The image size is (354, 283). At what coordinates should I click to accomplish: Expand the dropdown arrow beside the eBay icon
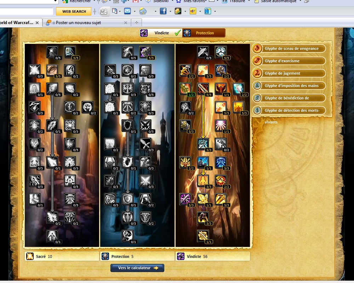pos(200,11)
